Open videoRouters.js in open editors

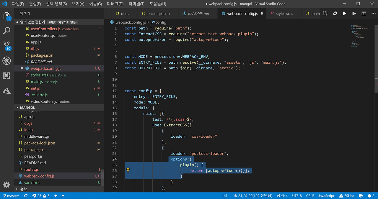click(59, 101)
